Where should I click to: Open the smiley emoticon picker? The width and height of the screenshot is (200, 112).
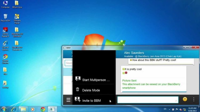185,99
